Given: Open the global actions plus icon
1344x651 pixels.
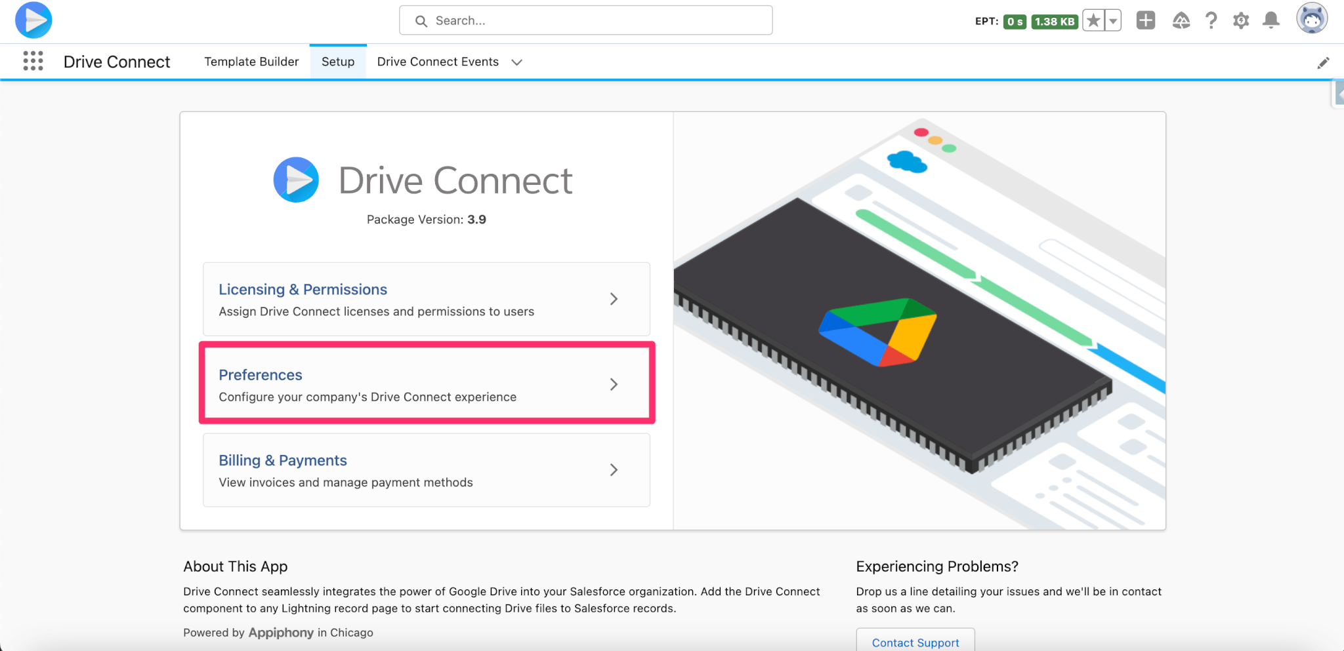Looking at the screenshot, I should (1146, 20).
